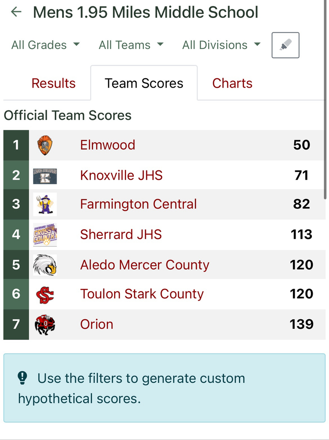Open the Knoxville JHS team link
Viewport: 329px width, 440px height.
click(x=121, y=175)
